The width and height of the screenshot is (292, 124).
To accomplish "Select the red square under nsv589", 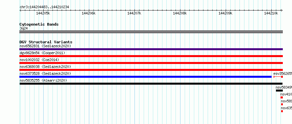I will (x=282, y=104).
